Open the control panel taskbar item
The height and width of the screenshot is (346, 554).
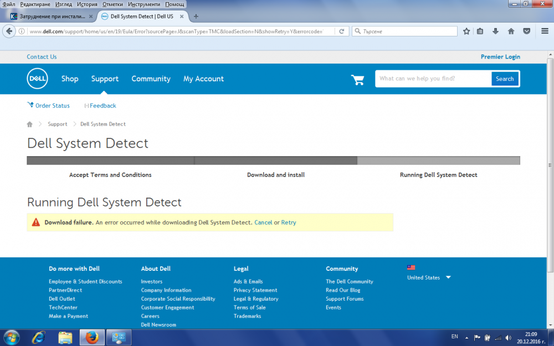tap(119, 338)
